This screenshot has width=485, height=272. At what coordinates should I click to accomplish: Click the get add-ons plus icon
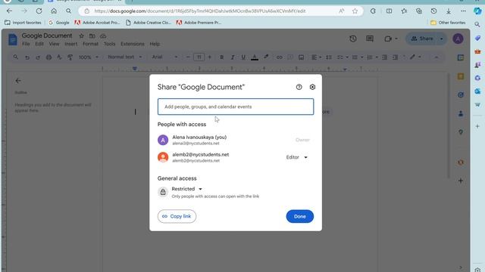click(461, 181)
